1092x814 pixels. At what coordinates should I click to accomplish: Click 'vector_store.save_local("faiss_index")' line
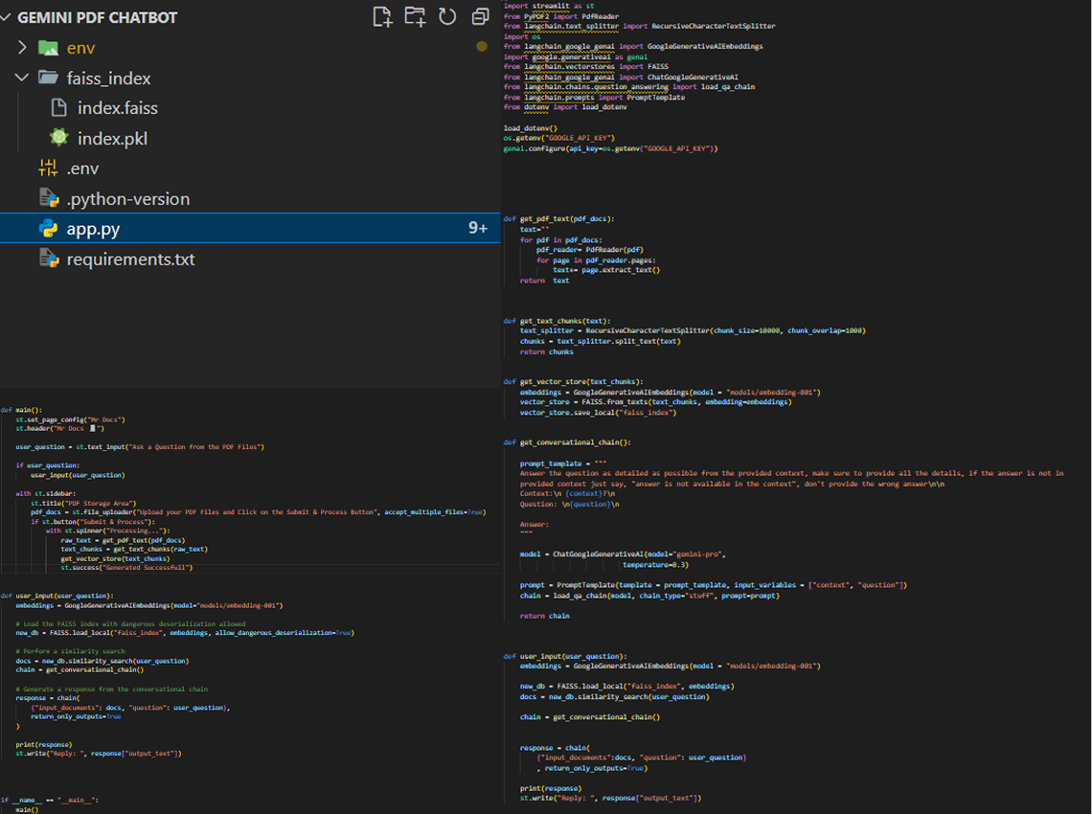tap(599, 412)
